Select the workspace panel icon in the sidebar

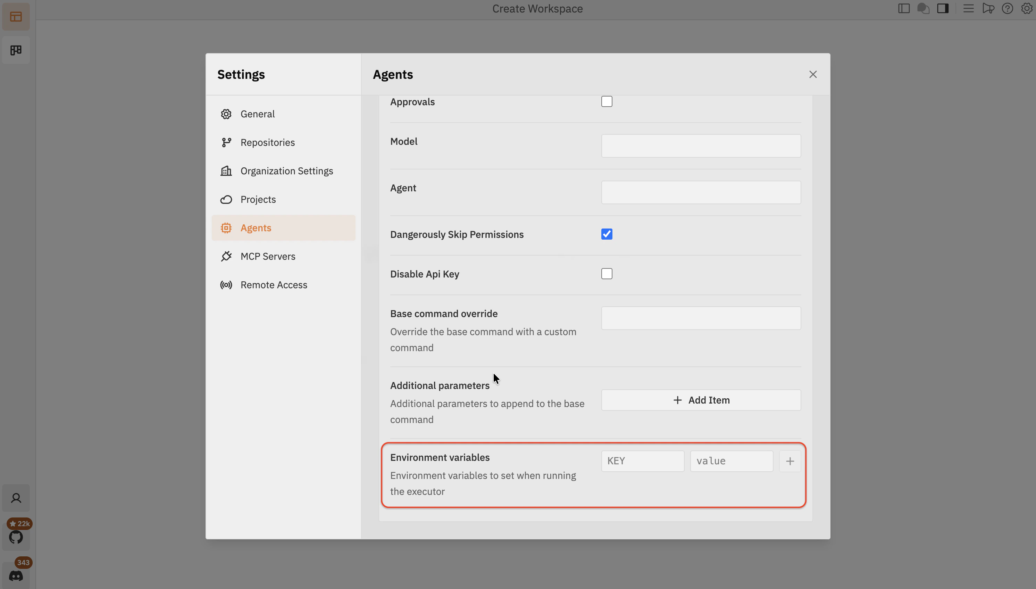click(x=16, y=17)
